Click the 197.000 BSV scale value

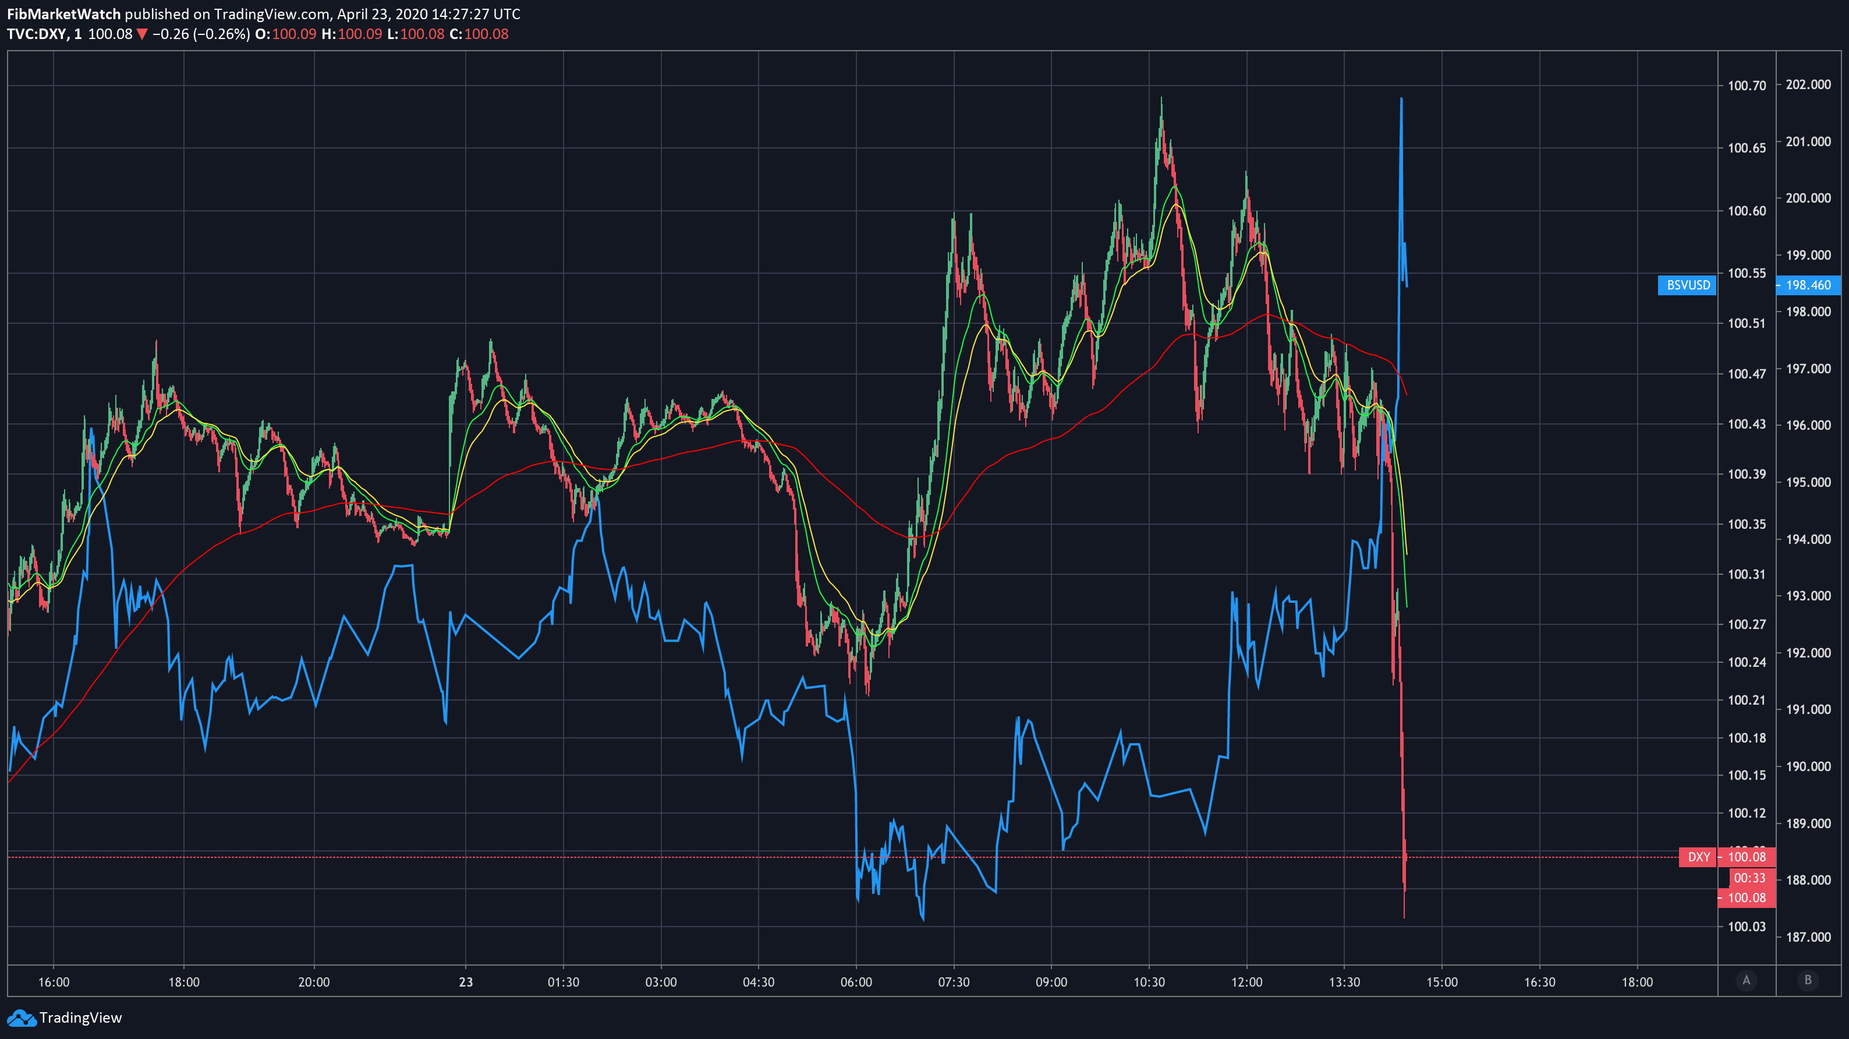click(1808, 368)
